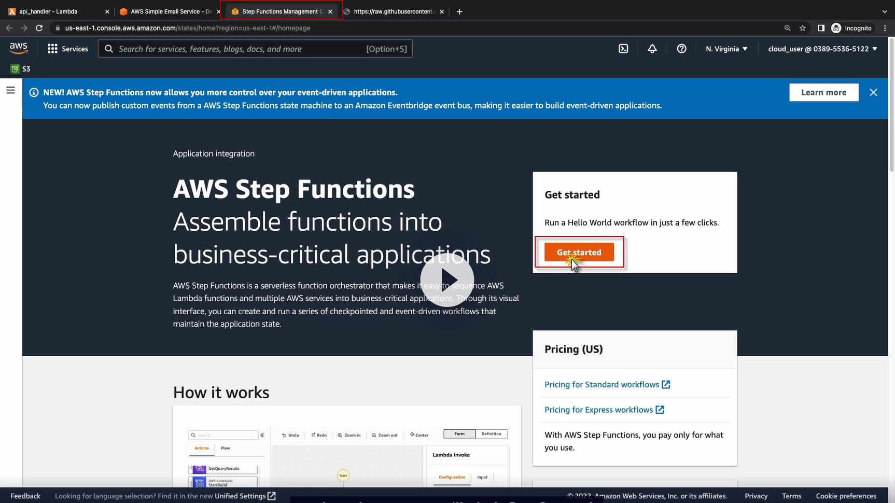Screen dimensions: 895x503
Task: Click the AWS logo home icon
Action: [19, 48]
